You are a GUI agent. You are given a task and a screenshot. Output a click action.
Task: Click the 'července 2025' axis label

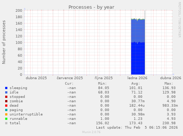[x=70, y=78]
